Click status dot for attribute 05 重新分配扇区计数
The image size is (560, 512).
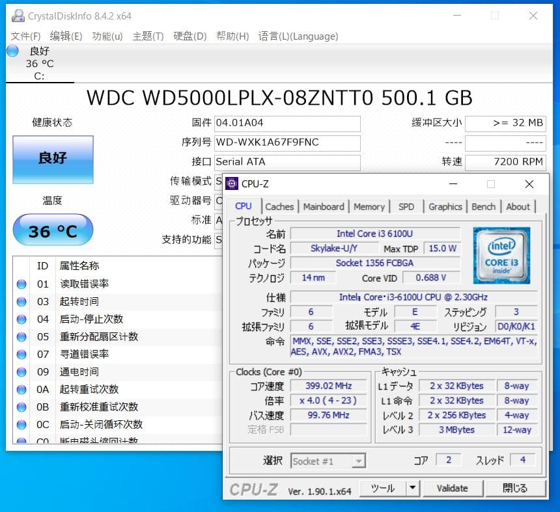click(21, 337)
